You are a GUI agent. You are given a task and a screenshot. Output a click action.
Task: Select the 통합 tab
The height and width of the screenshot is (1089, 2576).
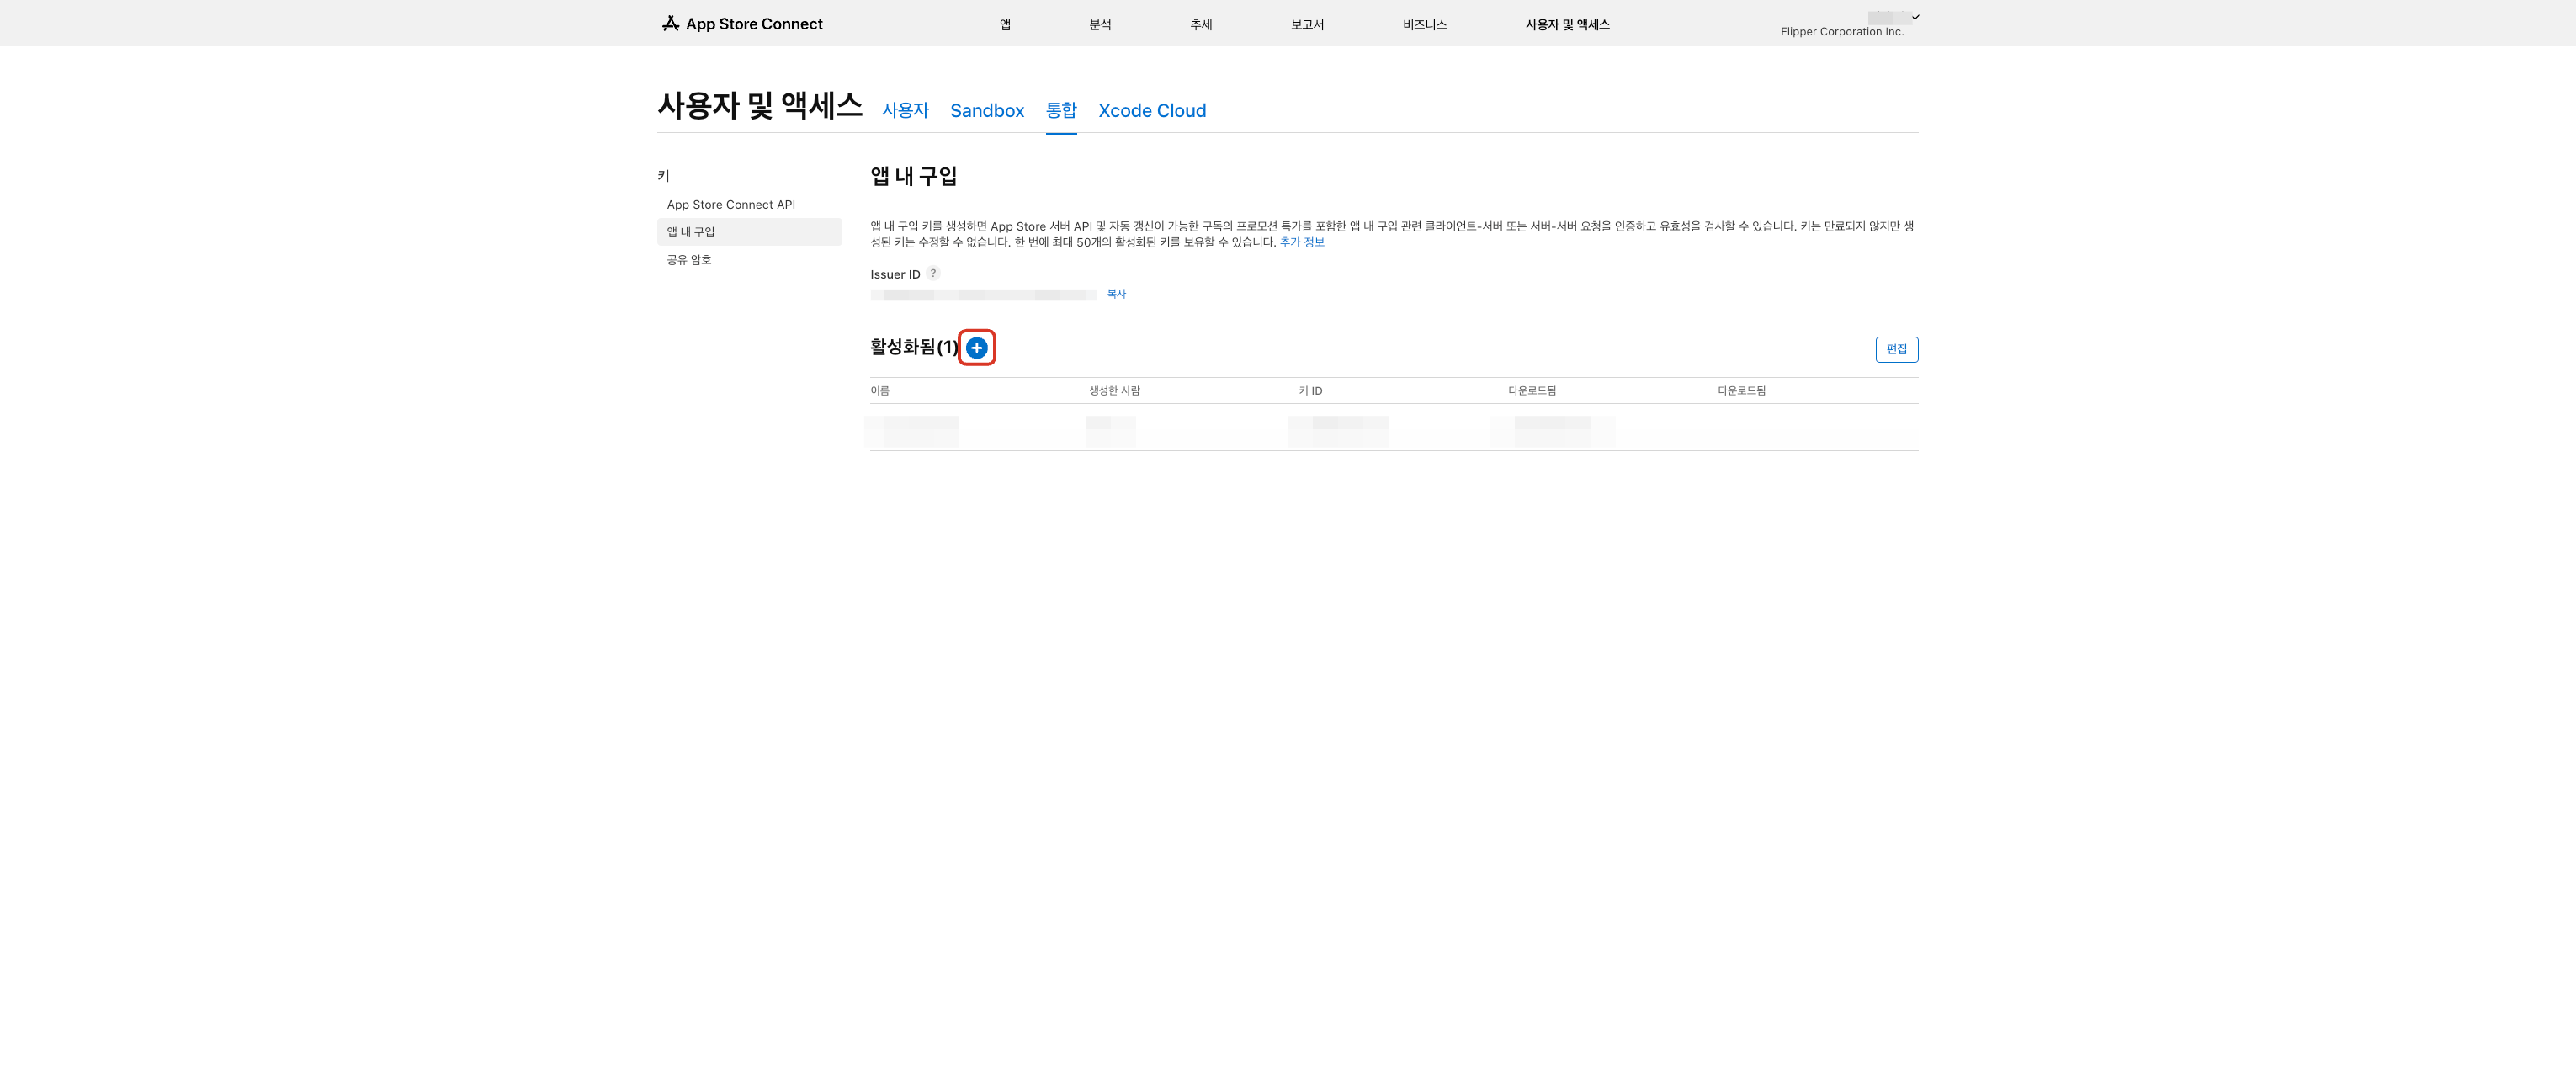pos(1060,110)
